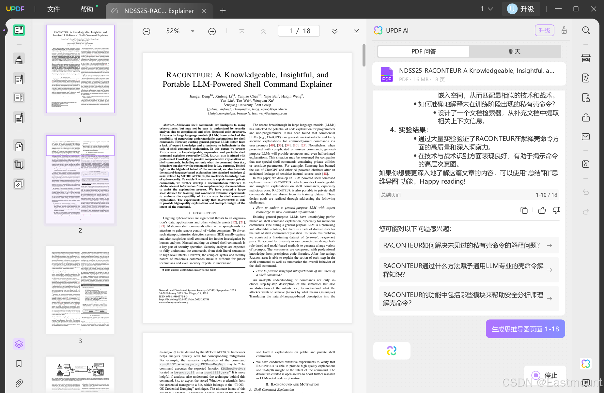Click the save disk icon in right sidebar
Viewport: 604px width, 393px height.
tap(586, 164)
